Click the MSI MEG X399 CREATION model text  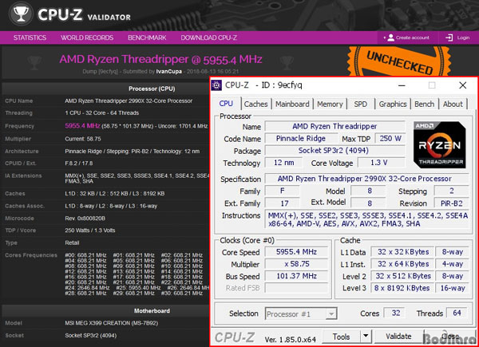click(x=112, y=323)
